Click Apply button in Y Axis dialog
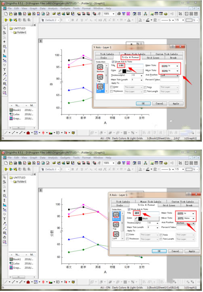The height and width of the screenshot is (292, 203). [x=176, y=104]
